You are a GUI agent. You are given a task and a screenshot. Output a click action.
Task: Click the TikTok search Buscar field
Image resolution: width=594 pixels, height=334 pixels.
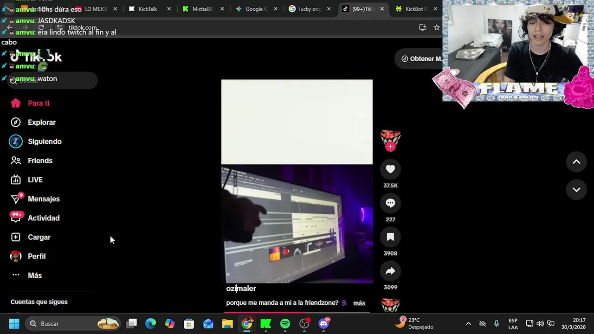tap(52, 80)
